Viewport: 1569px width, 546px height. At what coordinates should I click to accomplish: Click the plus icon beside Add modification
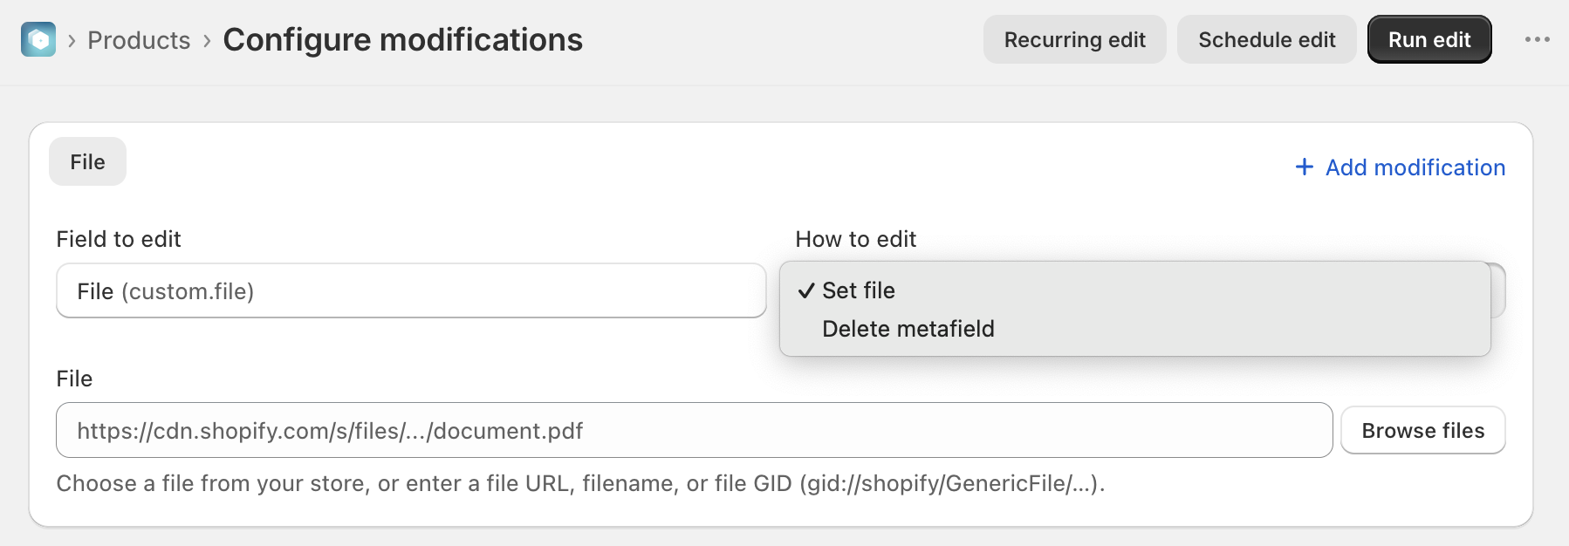[1304, 167]
